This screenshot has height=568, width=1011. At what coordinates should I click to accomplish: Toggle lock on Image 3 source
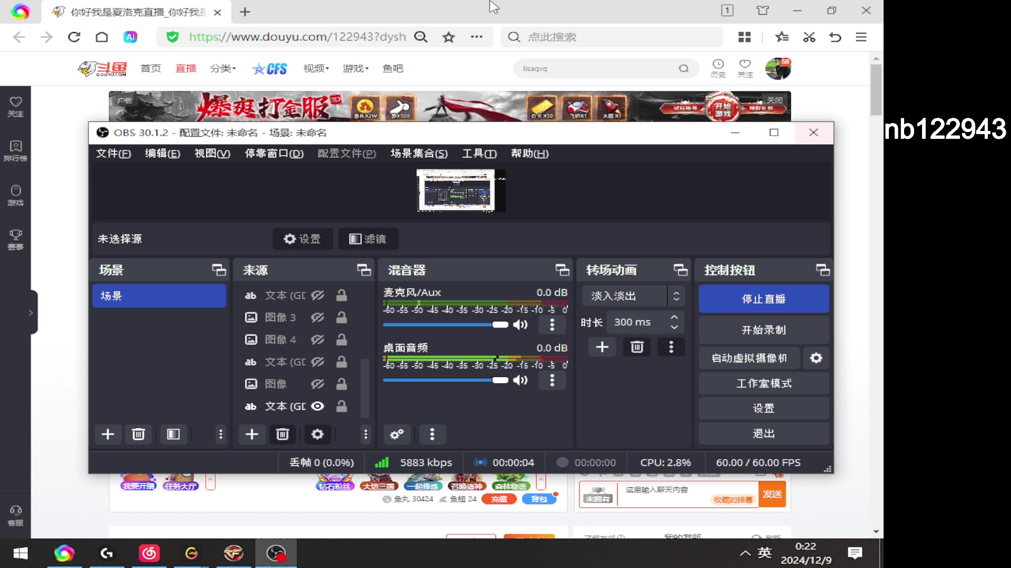342,318
